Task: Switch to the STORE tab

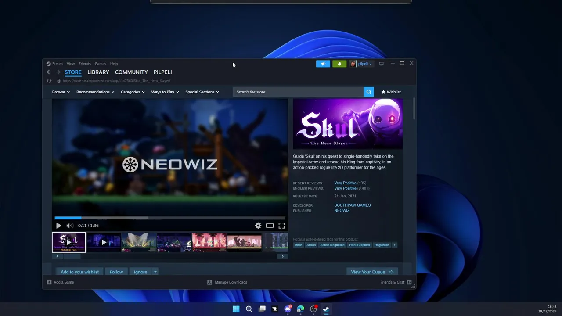Action: [73, 72]
